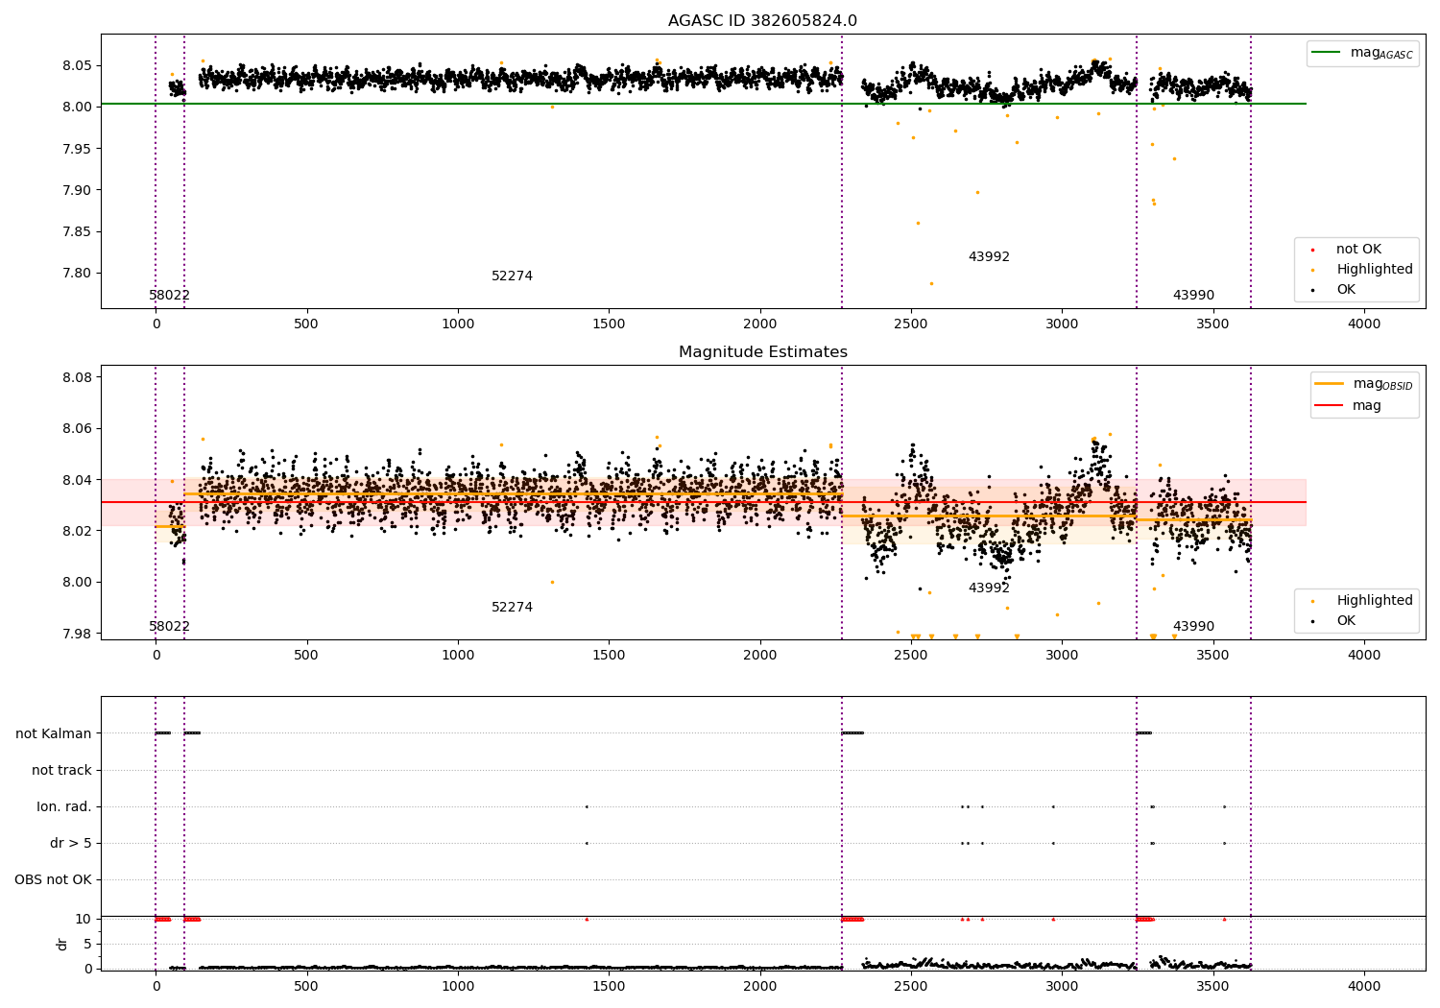Click the "5" tick on the dr axis
Viewport: 1440px width, 1008px height.
(x=87, y=944)
